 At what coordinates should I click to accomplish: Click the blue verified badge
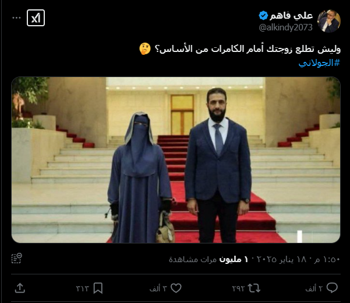263,15
